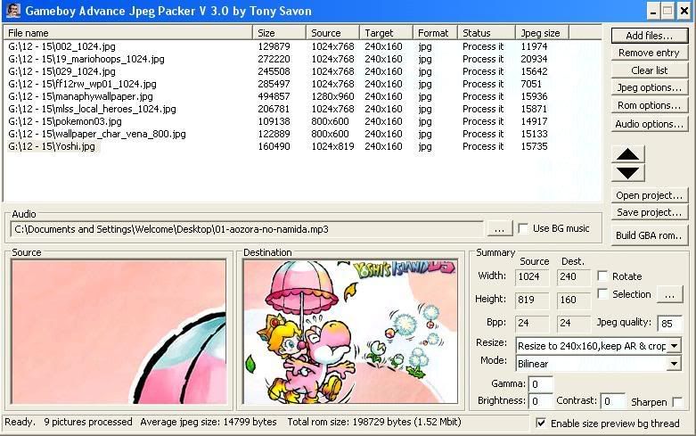Open the Mode Bilinear dropdown

point(675,364)
